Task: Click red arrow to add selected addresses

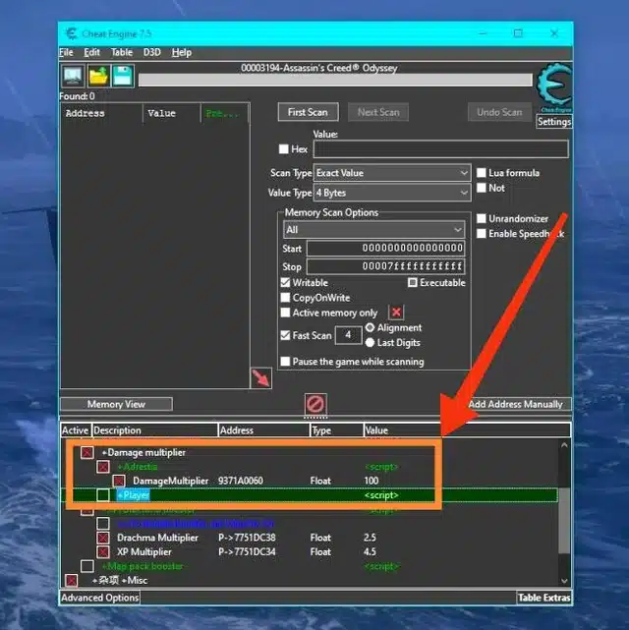Action: [x=260, y=378]
